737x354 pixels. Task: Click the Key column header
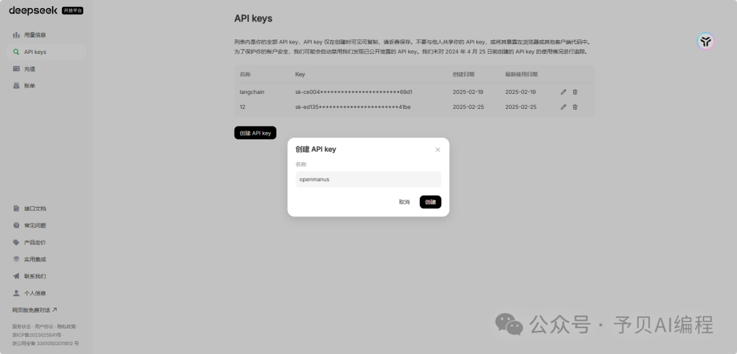coord(300,74)
